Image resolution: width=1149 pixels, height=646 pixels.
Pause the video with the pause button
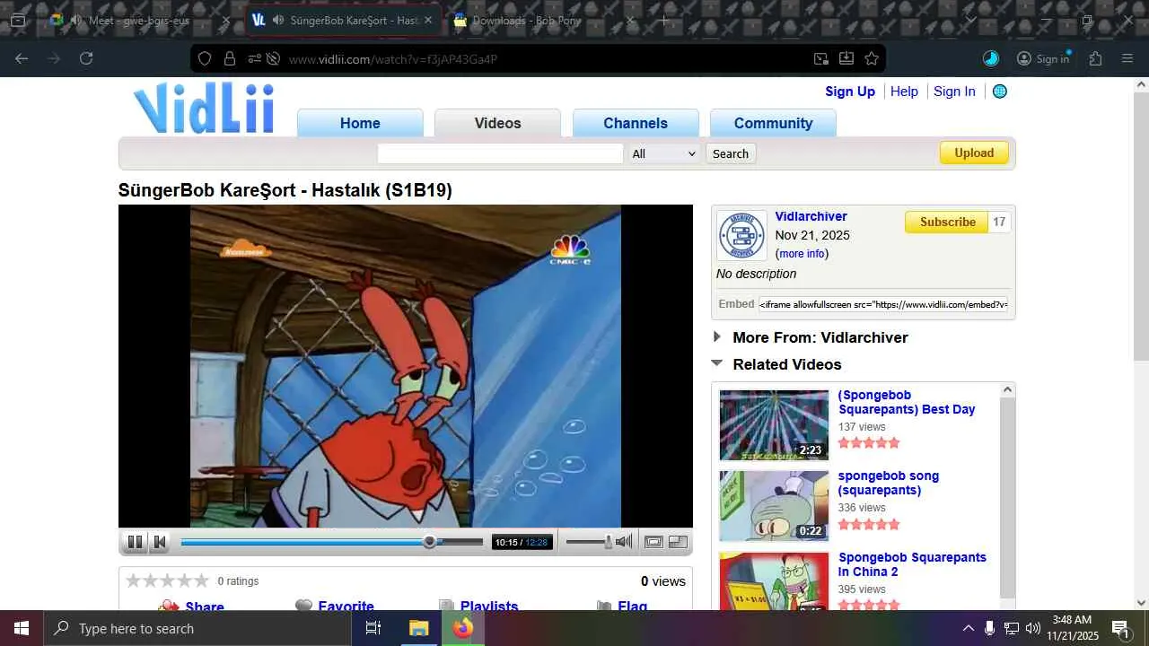(135, 542)
